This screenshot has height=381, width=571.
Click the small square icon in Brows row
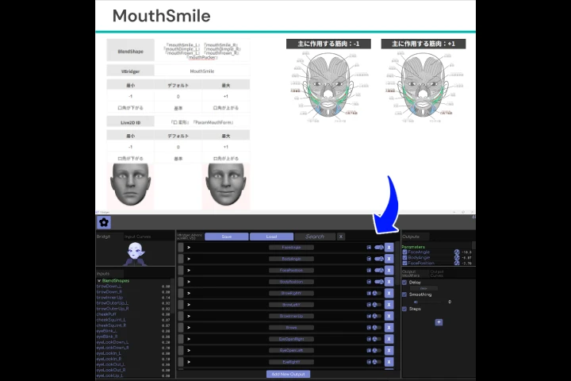click(x=369, y=327)
